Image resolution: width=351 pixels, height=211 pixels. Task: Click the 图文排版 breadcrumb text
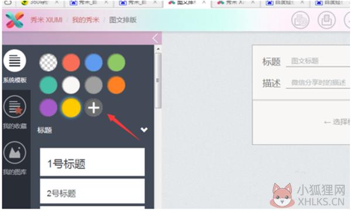123,20
